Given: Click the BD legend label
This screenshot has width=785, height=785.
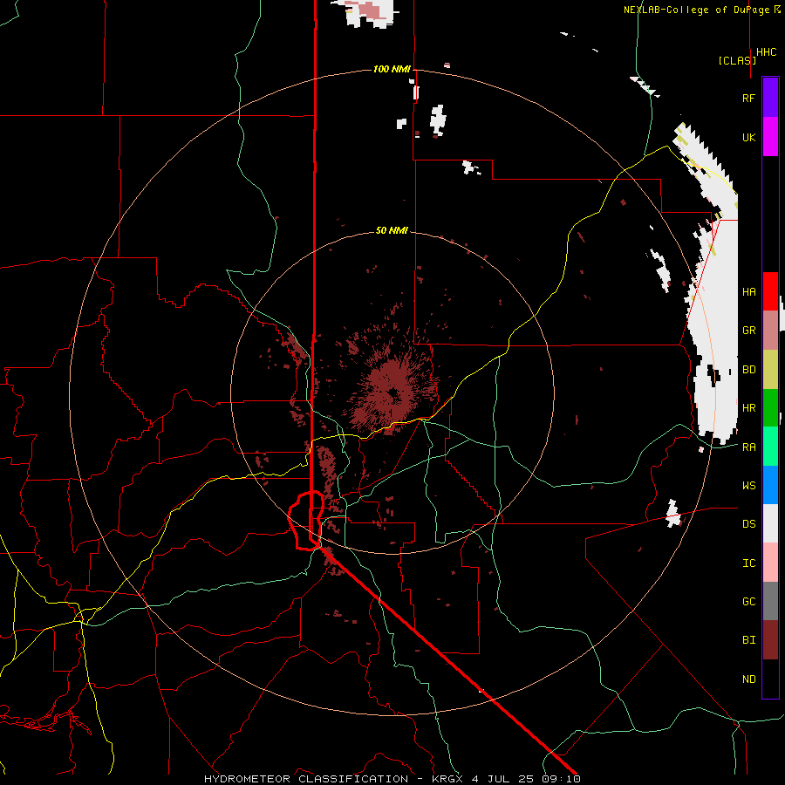Looking at the screenshot, I should (749, 370).
